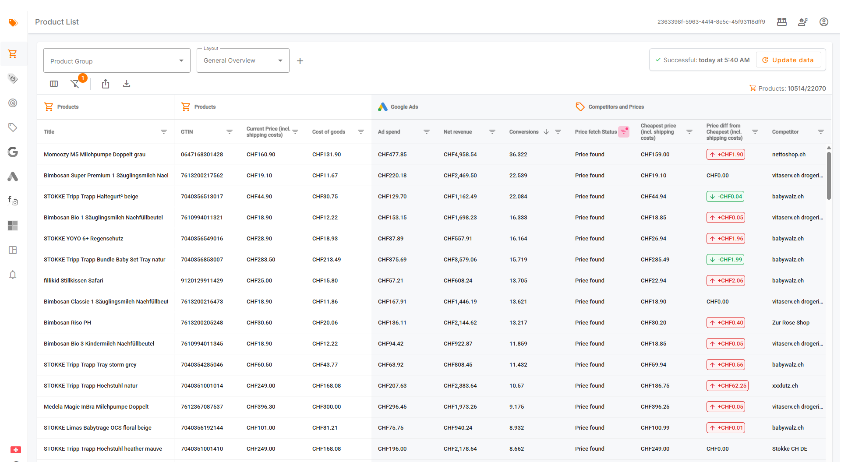Open the Product Group dropdown
The height and width of the screenshot is (473, 841).
tap(117, 60)
